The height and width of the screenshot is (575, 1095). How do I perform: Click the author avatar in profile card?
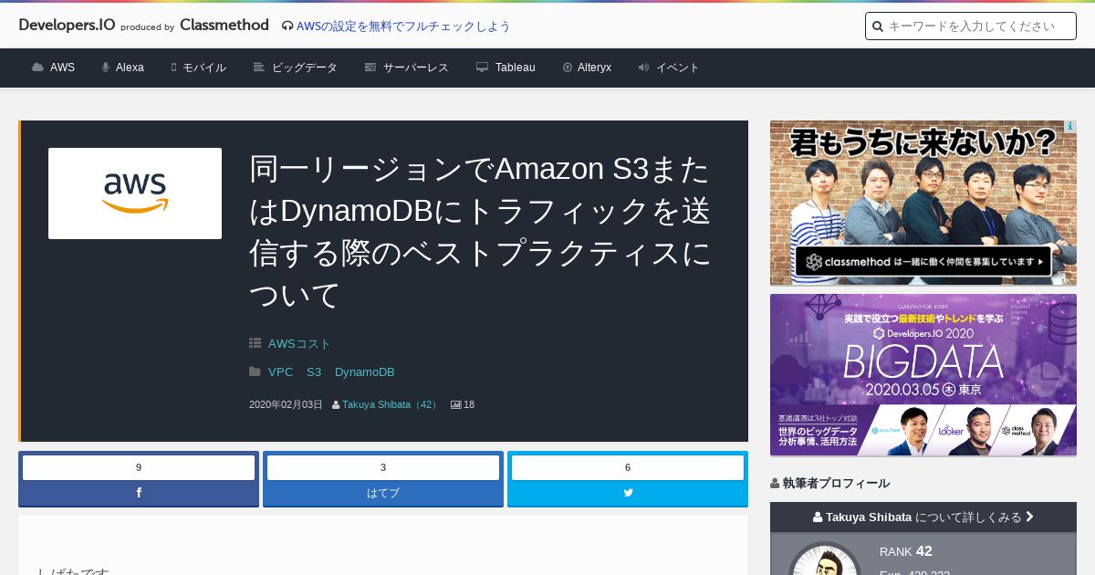pyautogui.click(x=825, y=559)
